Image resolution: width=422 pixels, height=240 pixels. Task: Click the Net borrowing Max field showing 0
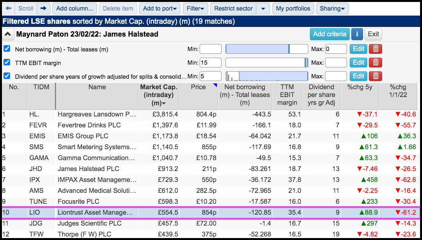pos(336,49)
